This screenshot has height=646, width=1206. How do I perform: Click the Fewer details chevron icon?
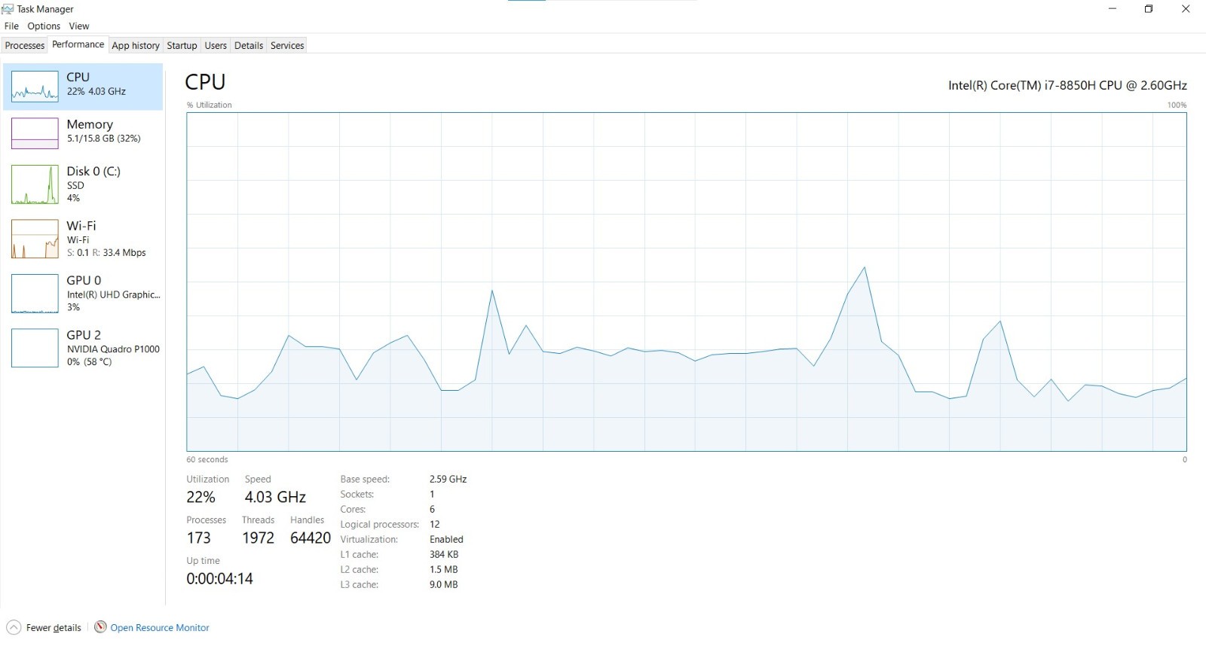click(x=14, y=627)
